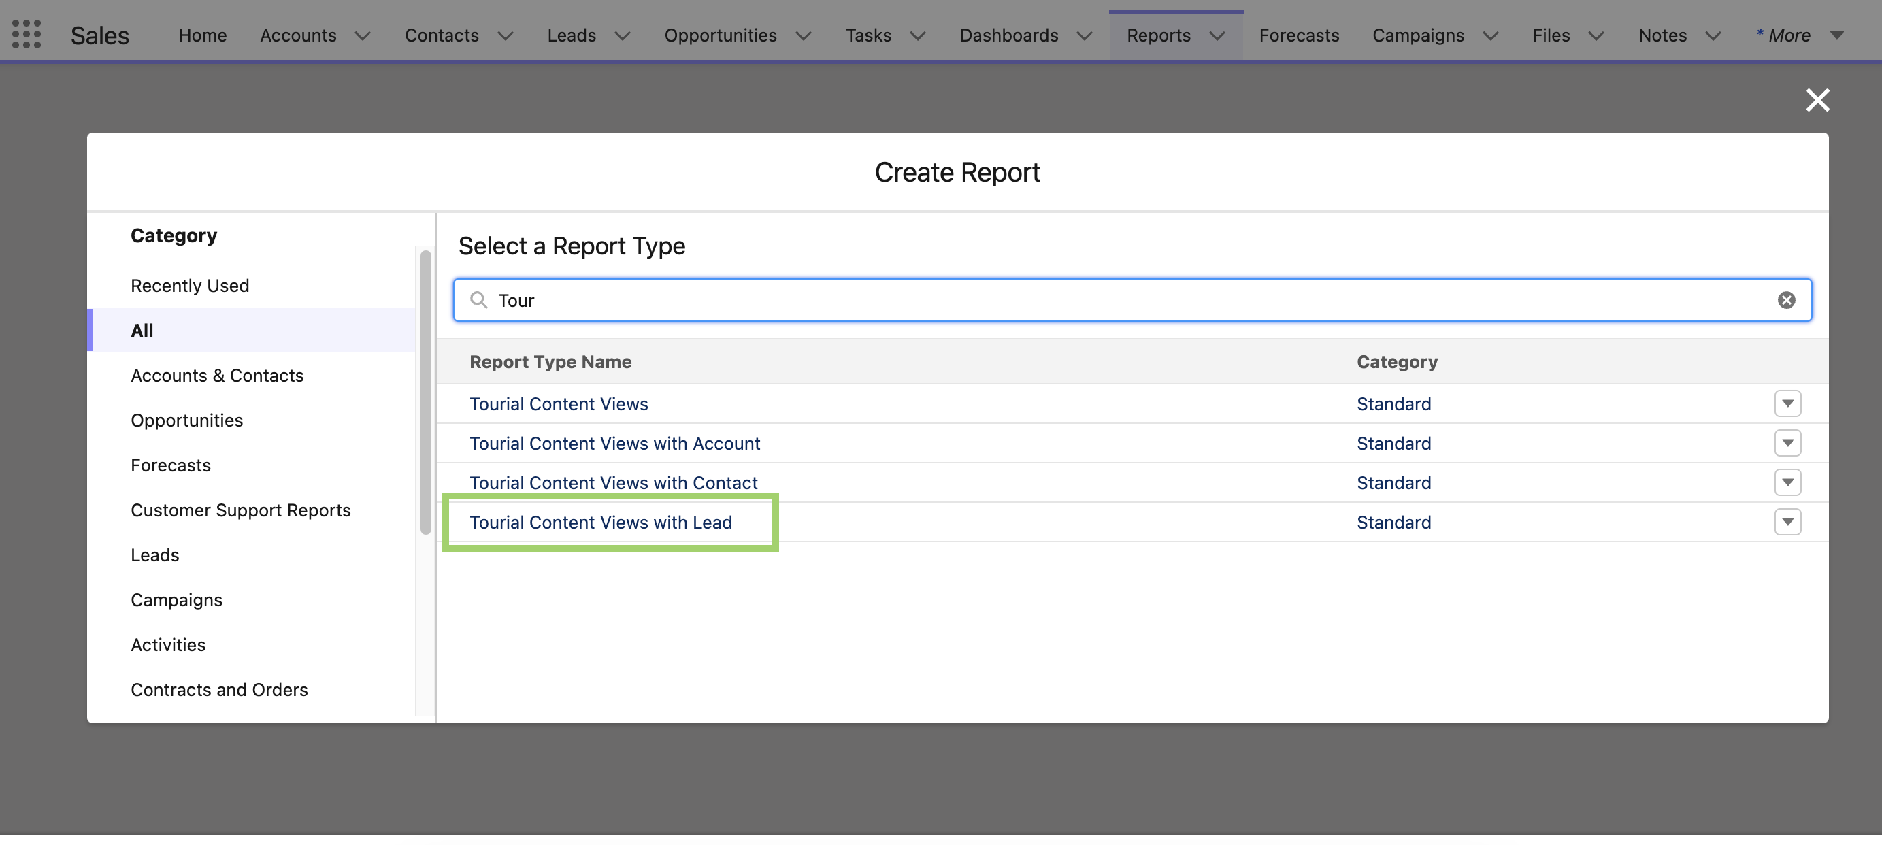Image resolution: width=1882 pixels, height=845 pixels.
Task: Open row actions for Views with Lead
Action: pos(1787,523)
